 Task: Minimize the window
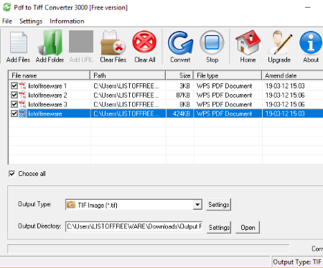point(308,7)
